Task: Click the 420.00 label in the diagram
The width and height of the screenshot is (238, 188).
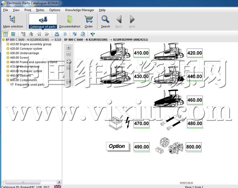Action: 195,53
